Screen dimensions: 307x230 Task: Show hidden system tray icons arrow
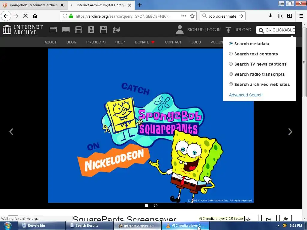[x=279, y=226]
